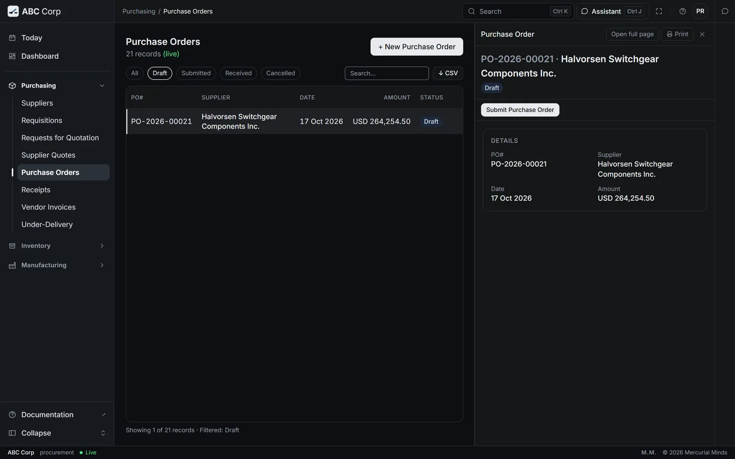Select the All filter pill
This screenshot has height=459, width=735.
click(135, 73)
